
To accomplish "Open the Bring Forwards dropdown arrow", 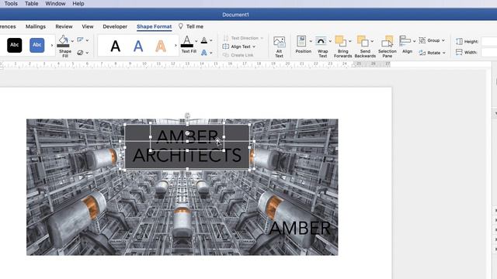I will pos(350,41).
